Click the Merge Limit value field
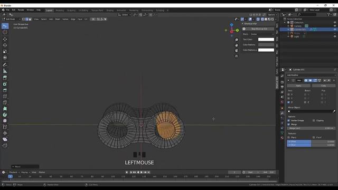 pos(311,128)
